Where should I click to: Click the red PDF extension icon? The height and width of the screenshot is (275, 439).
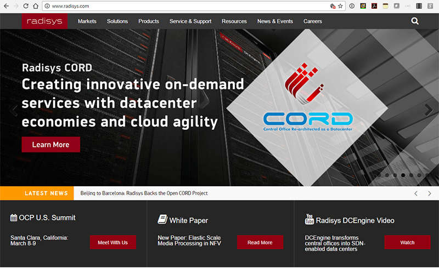pos(374,6)
